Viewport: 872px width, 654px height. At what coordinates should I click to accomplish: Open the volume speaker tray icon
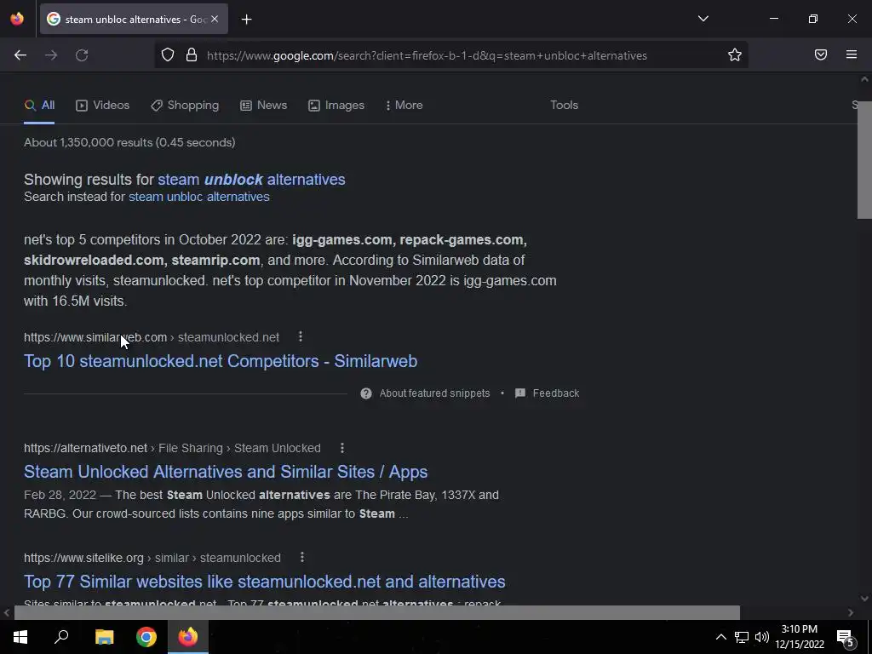[762, 637]
